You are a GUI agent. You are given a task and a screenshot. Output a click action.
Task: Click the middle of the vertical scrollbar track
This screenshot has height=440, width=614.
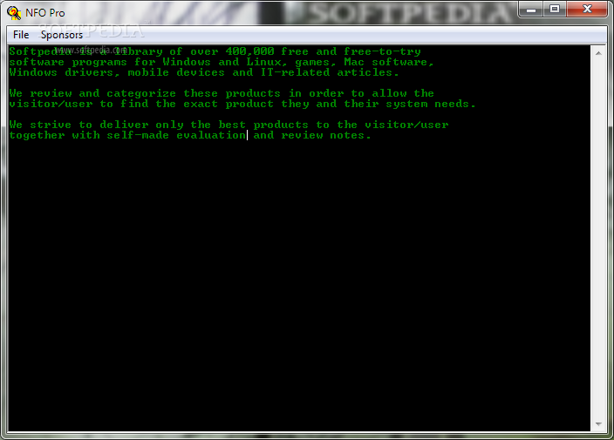pyautogui.click(x=598, y=238)
